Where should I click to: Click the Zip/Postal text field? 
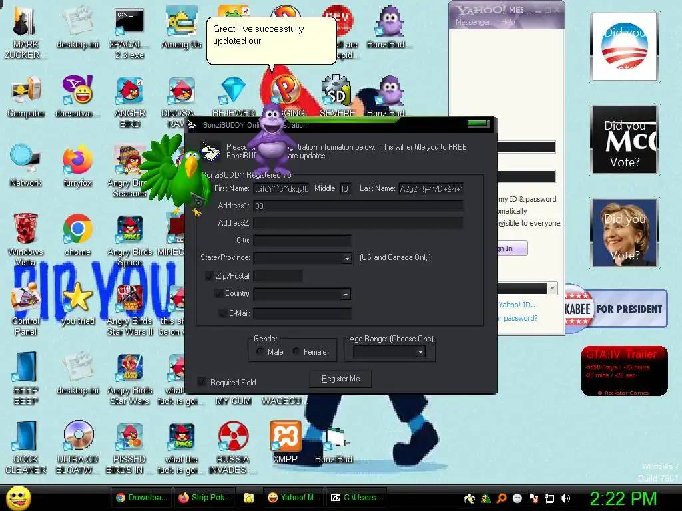(x=278, y=276)
